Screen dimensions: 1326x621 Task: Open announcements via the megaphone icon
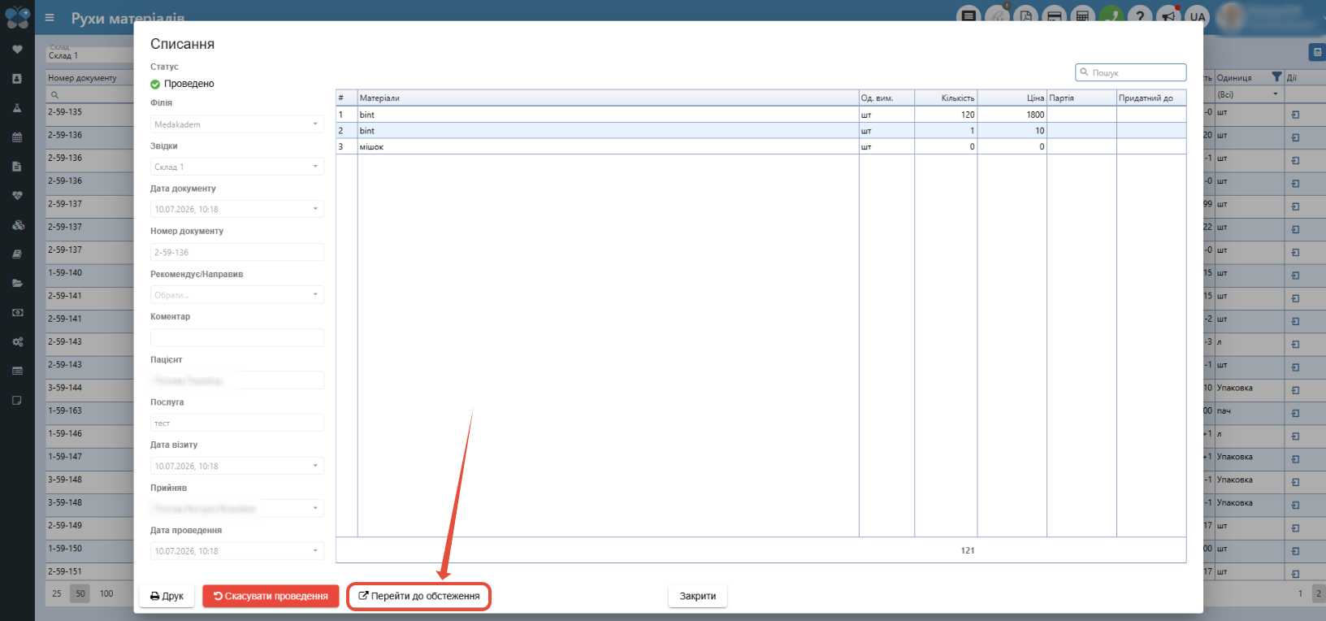pyautogui.click(x=1168, y=15)
